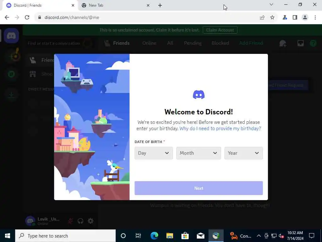Click the Levik_Us... user avatar
Screen dimensions: 322x242
point(30,221)
